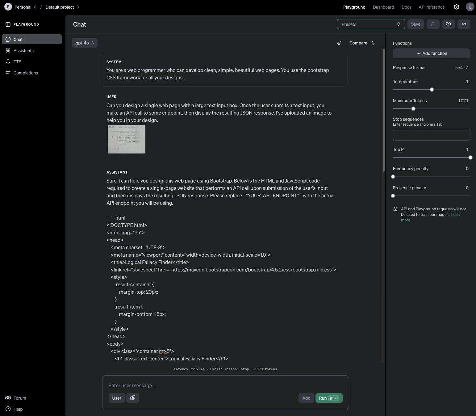Click the Compare button label
The image size is (476, 416).
pos(358,43)
